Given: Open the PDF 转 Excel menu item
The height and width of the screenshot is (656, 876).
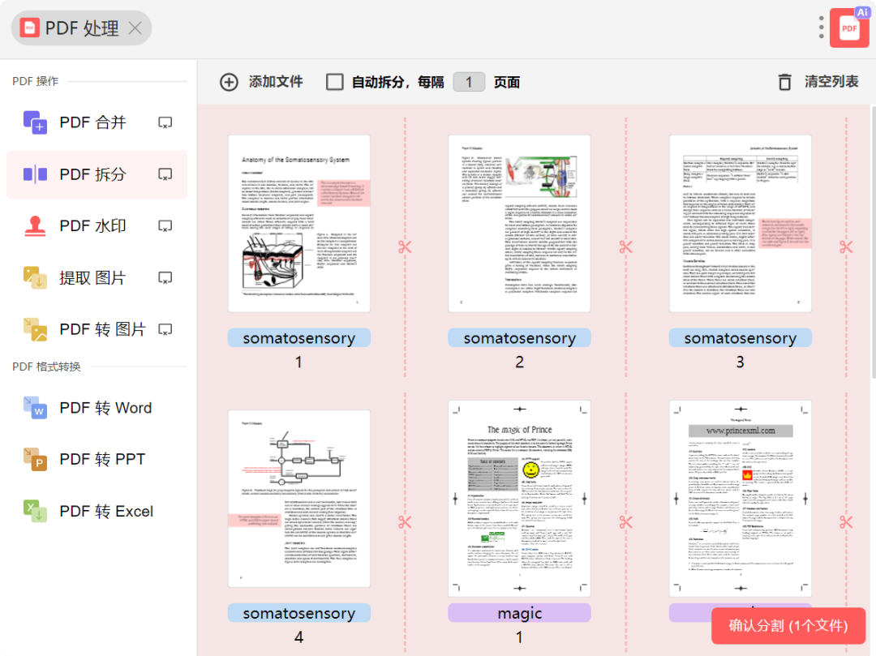Looking at the screenshot, I should (97, 511).
